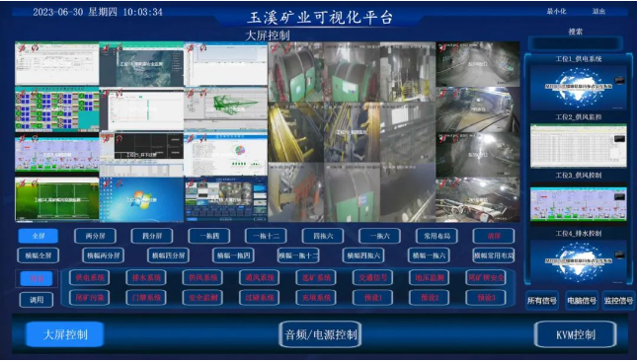Switch to 调用 recall mode
Image resolution: width=637 pixels, height=361 pixels.
(37, 300)
